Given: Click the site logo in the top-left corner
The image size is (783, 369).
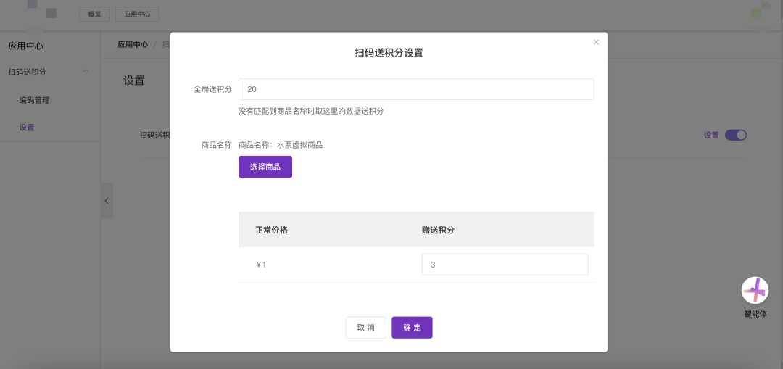Looking at the screenshot, I should 42,9.
